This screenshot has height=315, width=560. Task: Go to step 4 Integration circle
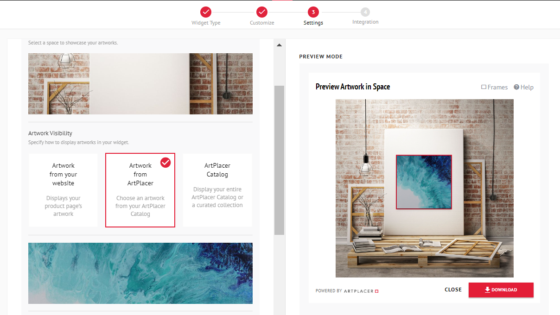pos(365,12)
